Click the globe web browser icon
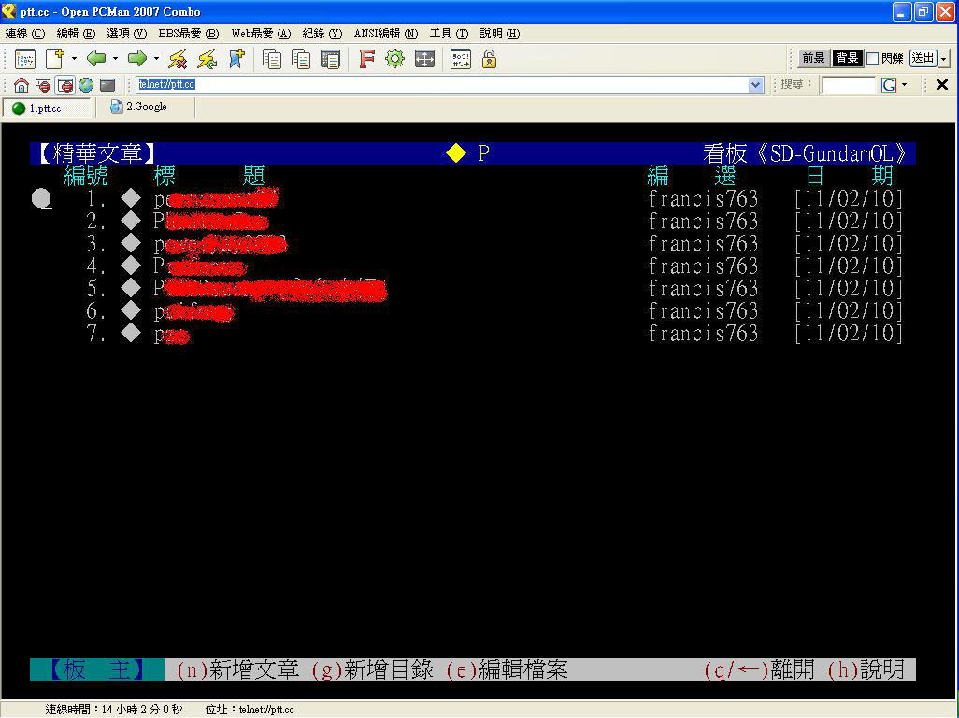This screenshot has width=959, height=718. click(x=86, y=85)
